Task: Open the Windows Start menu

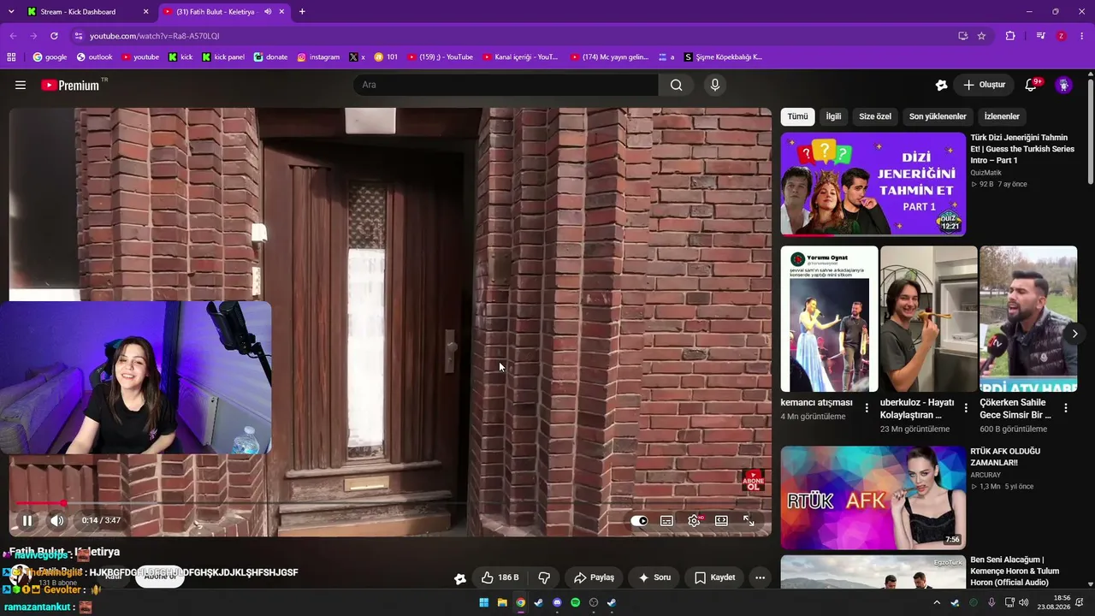Action: click(483, 602)
